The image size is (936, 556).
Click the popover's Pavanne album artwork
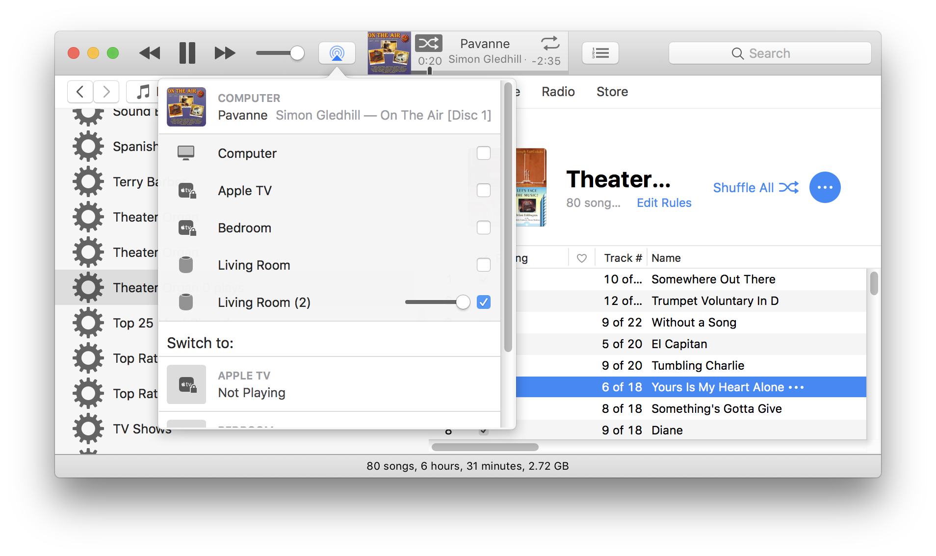(186, 107)
